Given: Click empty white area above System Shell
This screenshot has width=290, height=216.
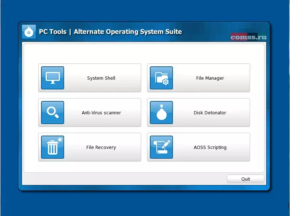Looking at the screenshot, I should tap(90, 53).
